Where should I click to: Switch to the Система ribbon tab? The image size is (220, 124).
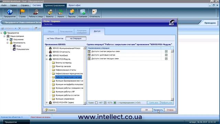click(x=37, y=5)
